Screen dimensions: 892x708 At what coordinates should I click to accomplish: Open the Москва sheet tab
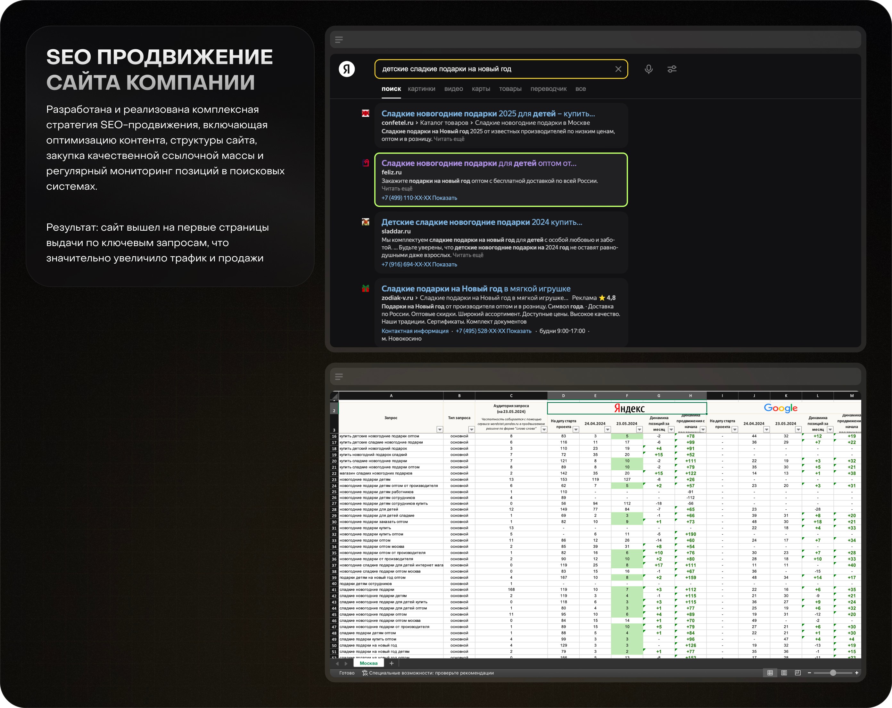368,663
